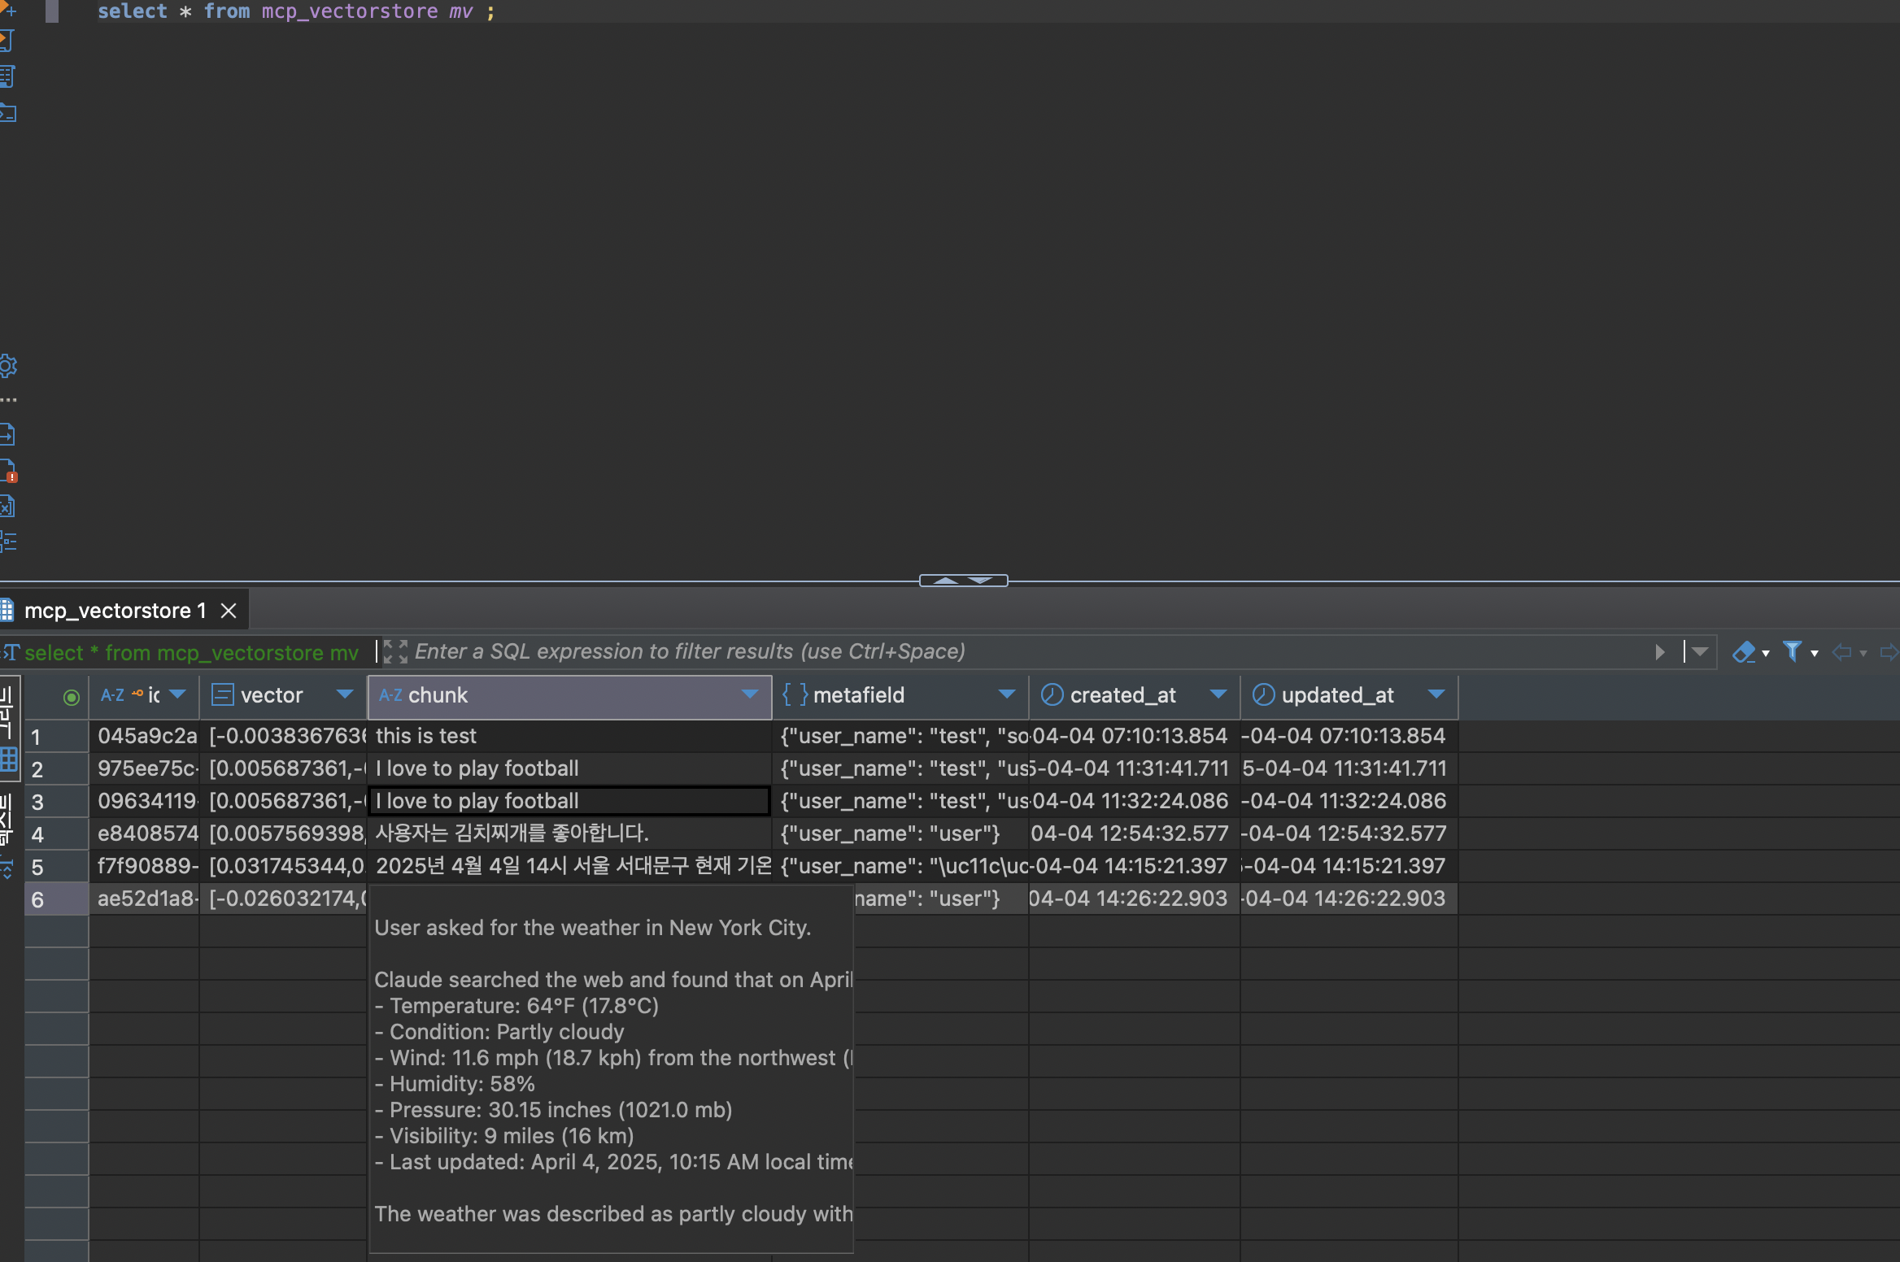Image resolution: width=1900 pixels, height=1262 pixels.
Task: Expand the eraser clear-filter options arrow
Action: coord(1766,654)
